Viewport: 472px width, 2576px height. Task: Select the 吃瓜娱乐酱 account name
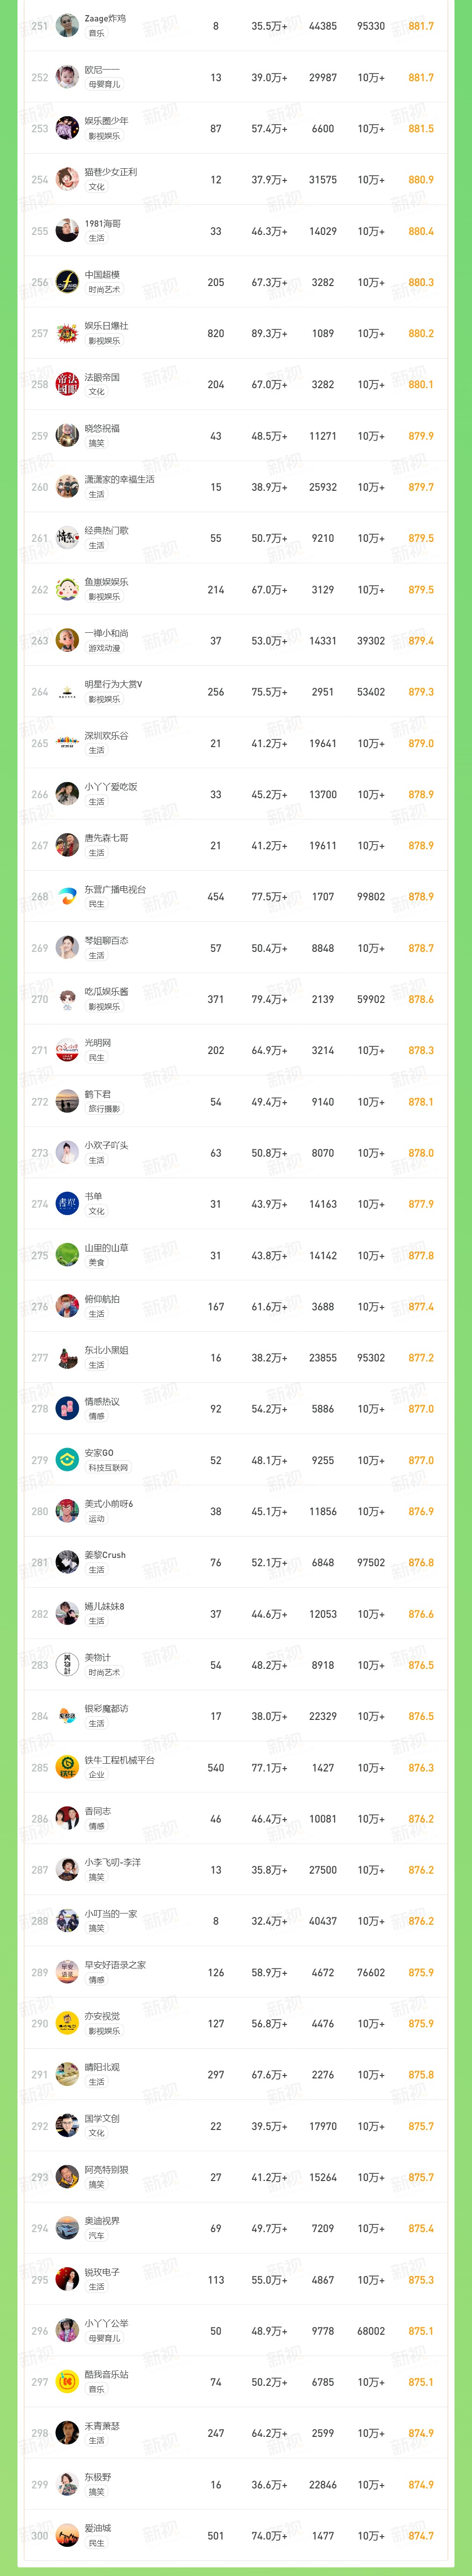point(106,992)
